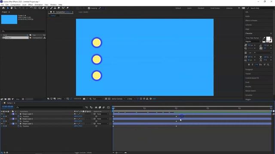
Task: Click Shape Layer 3 label color swatch
Action: [13, 114]
